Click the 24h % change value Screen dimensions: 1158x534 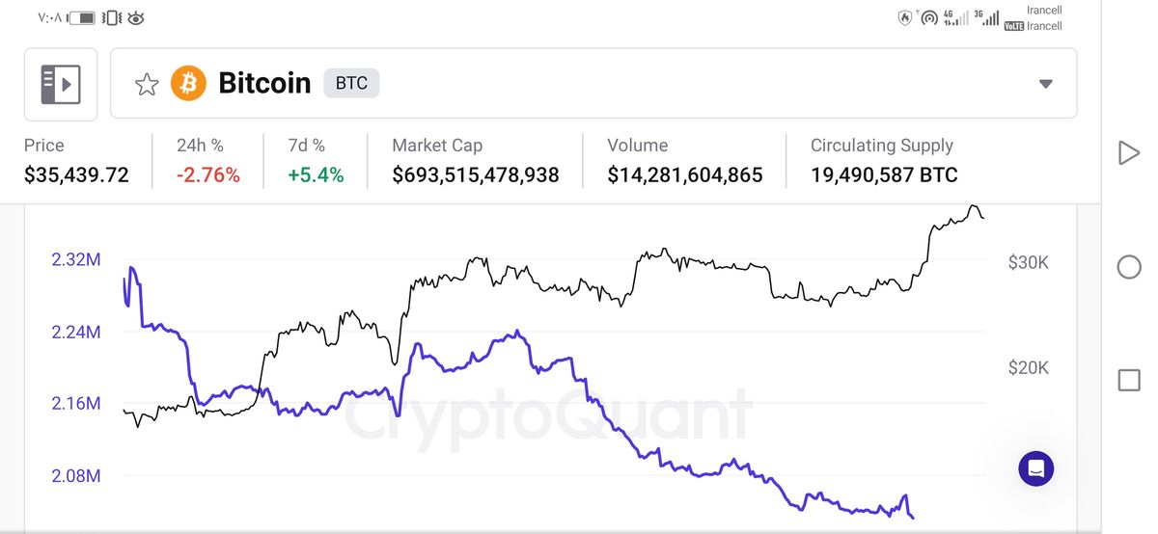point(208,174)
